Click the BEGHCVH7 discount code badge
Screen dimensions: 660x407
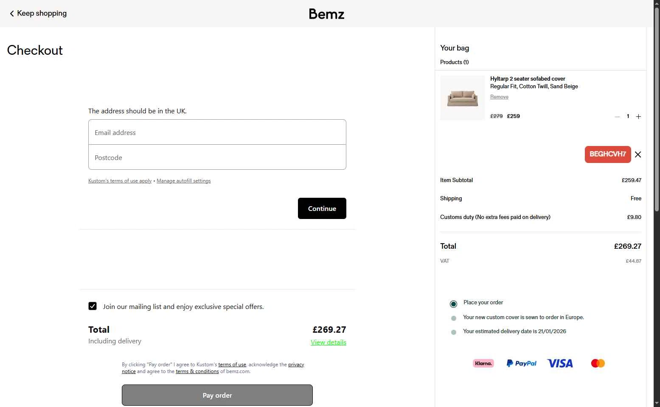coord(608,154)
